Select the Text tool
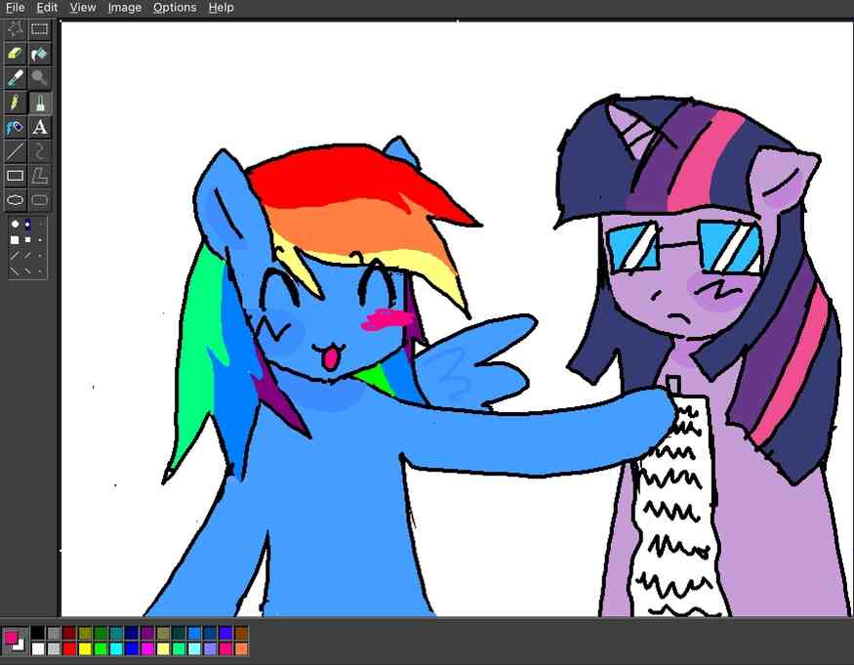854x665 pixels. point(39,127)
